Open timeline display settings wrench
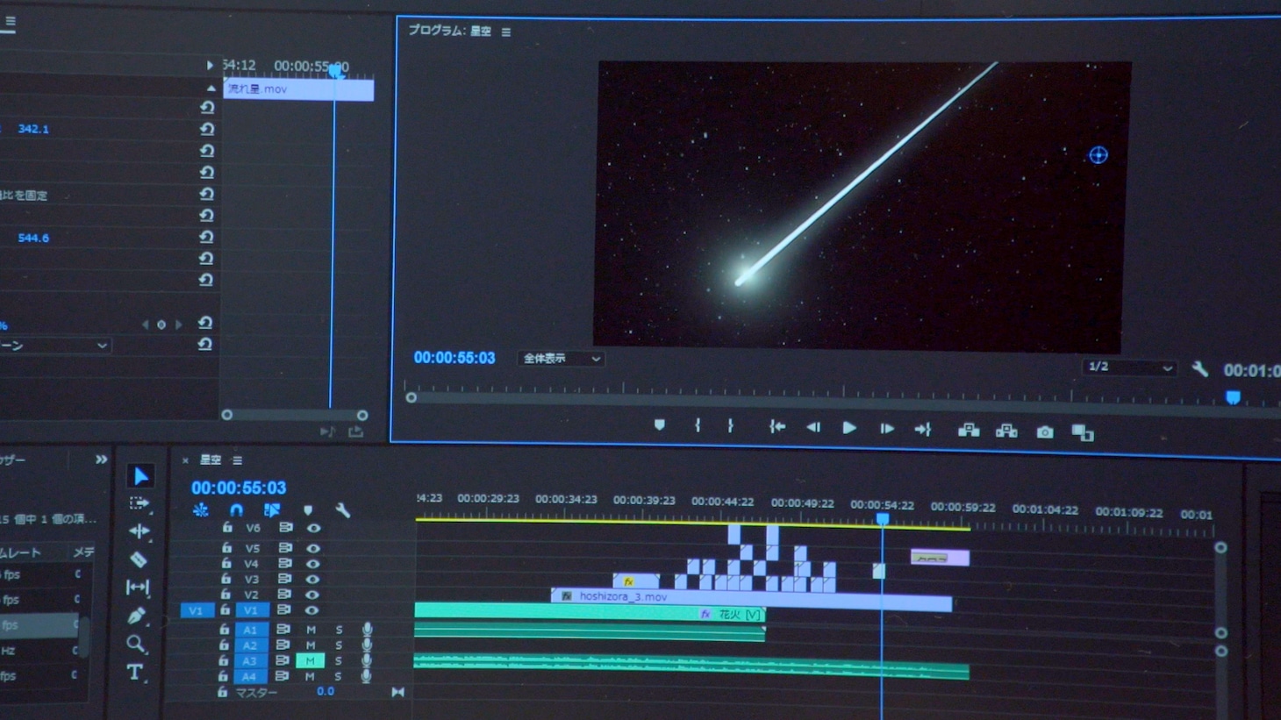This screenshot has height=720, width=1281. pyautogui.click(x=343, y=510)
